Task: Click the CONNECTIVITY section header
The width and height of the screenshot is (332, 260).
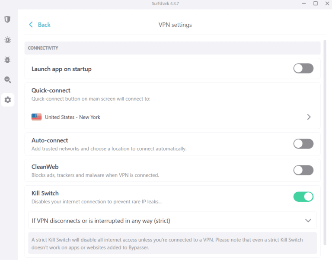Action: pos(43,48)
